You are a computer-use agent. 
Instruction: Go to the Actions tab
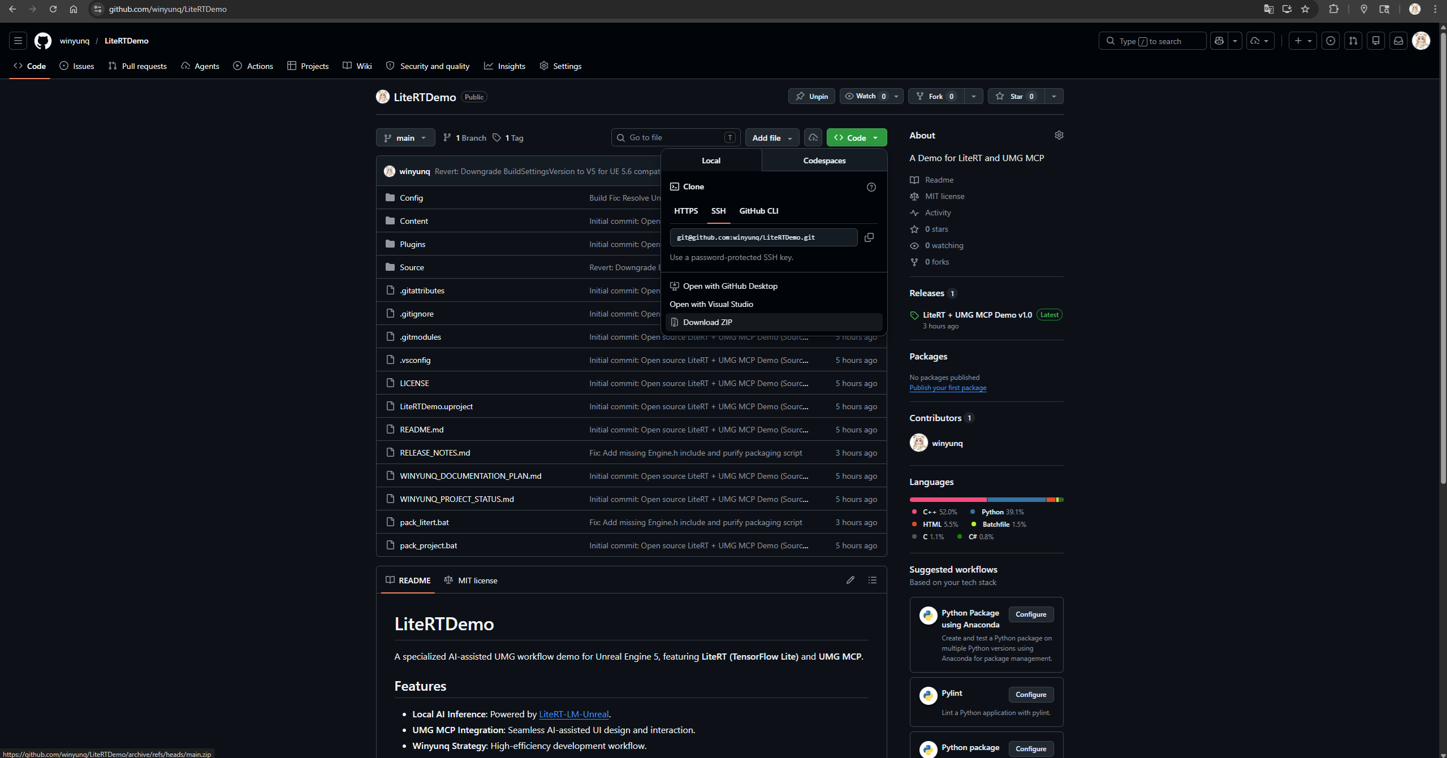pyautogui.click(x=253, y=66)
